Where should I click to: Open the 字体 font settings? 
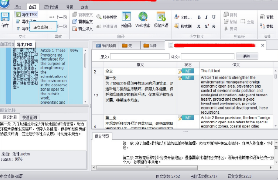(x=183, y=17)
